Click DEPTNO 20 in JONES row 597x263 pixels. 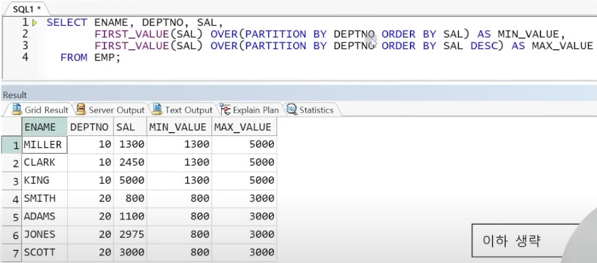pyautogui.click(x=90, y=235)
